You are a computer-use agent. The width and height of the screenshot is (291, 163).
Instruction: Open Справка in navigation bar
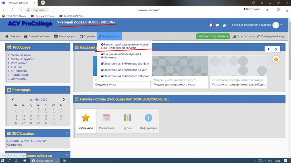coord(87,36)
